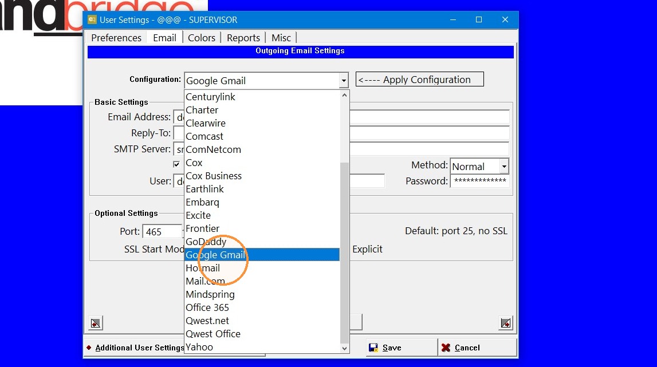
Task: Select Centurylink from the configuration list
Action: (262, 97)
